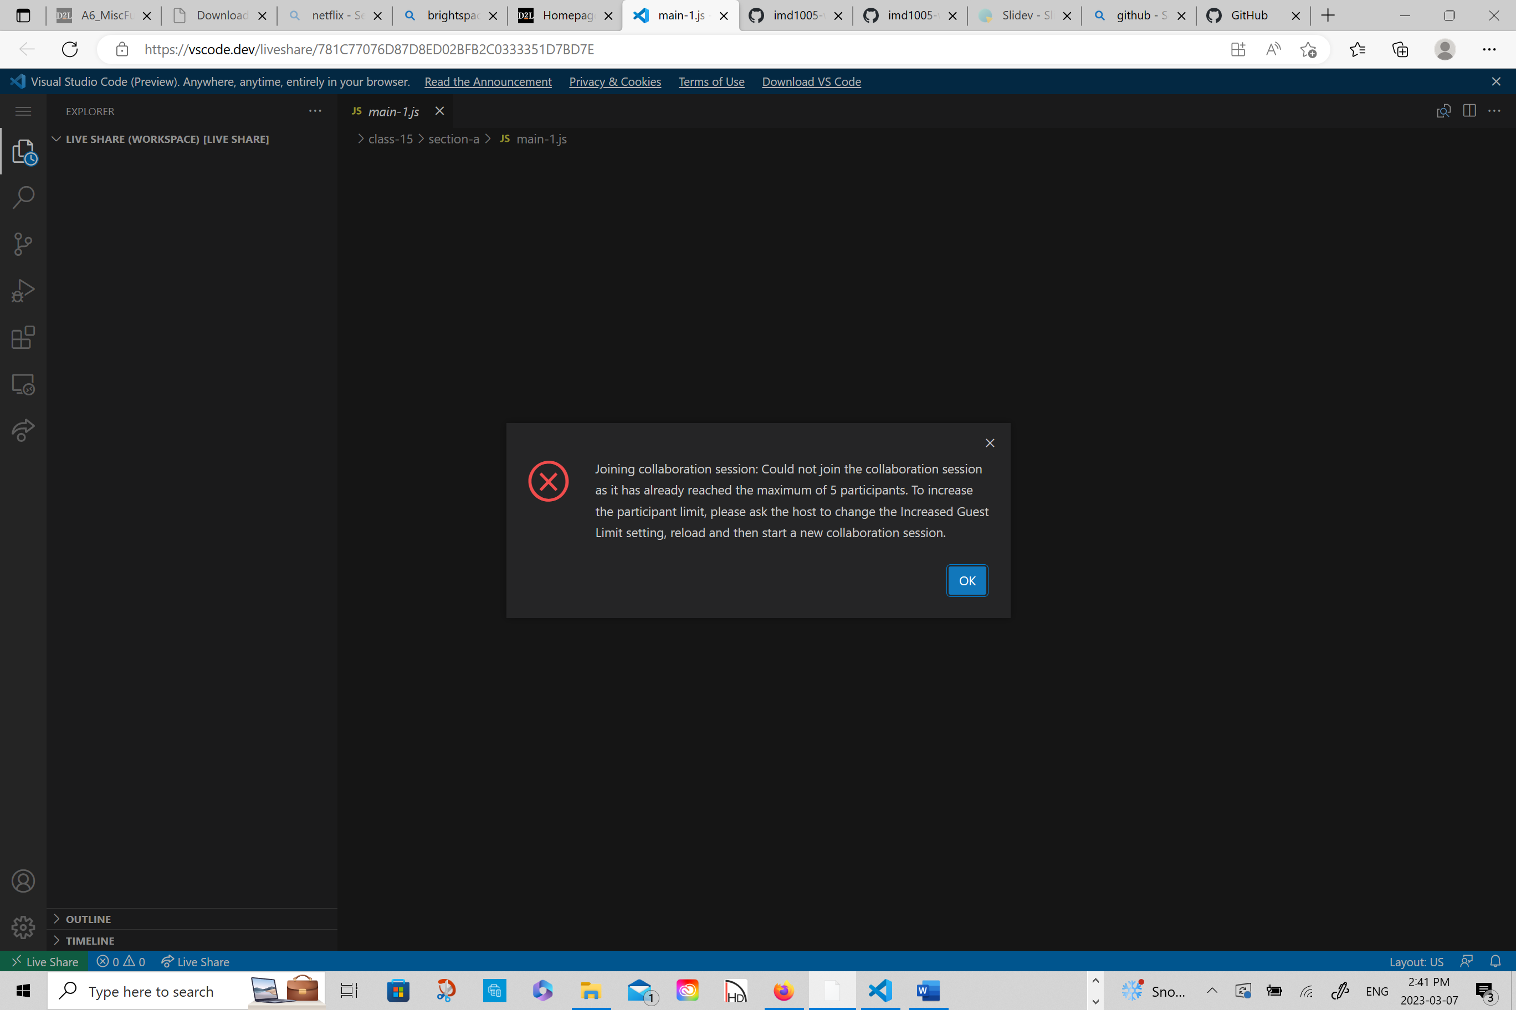Open the Download VS Code link
The height and width of the screenshot is (1010, 1516).
(x=811, y=82)
